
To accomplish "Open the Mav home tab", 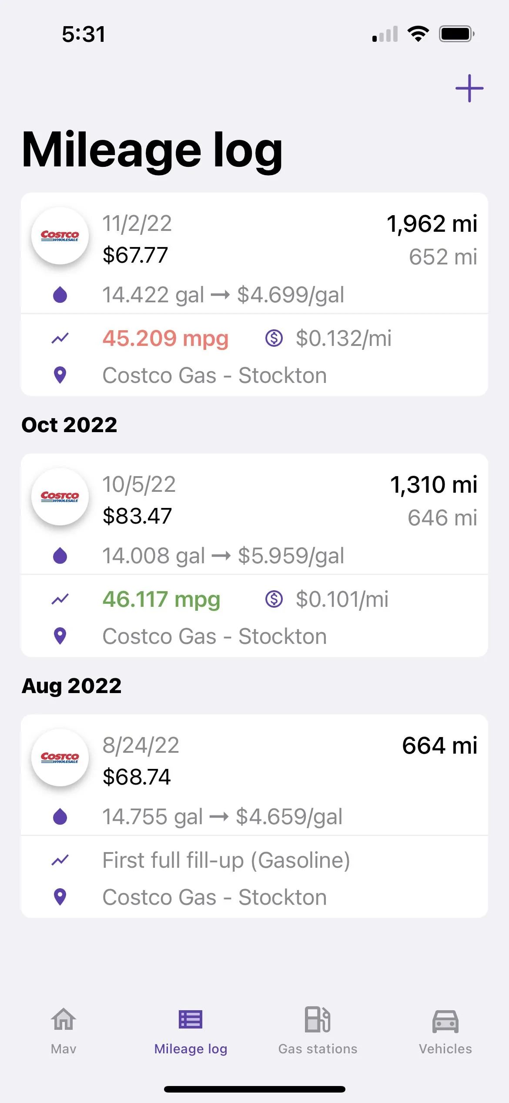I will point(64,1031).
